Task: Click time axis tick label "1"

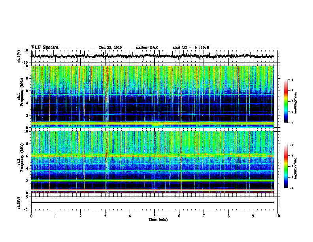Action: (x=56, y=216)
